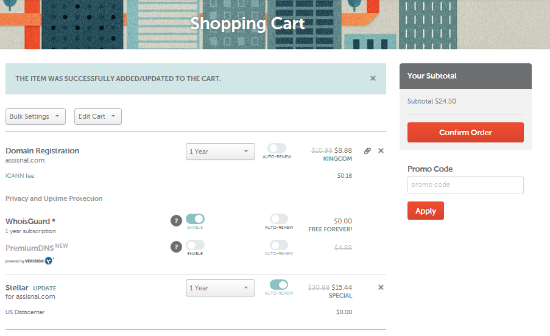Open Stellar hosting 1 Year dropdown
Viewport: 550px width, 336px height.
[220, 288]
